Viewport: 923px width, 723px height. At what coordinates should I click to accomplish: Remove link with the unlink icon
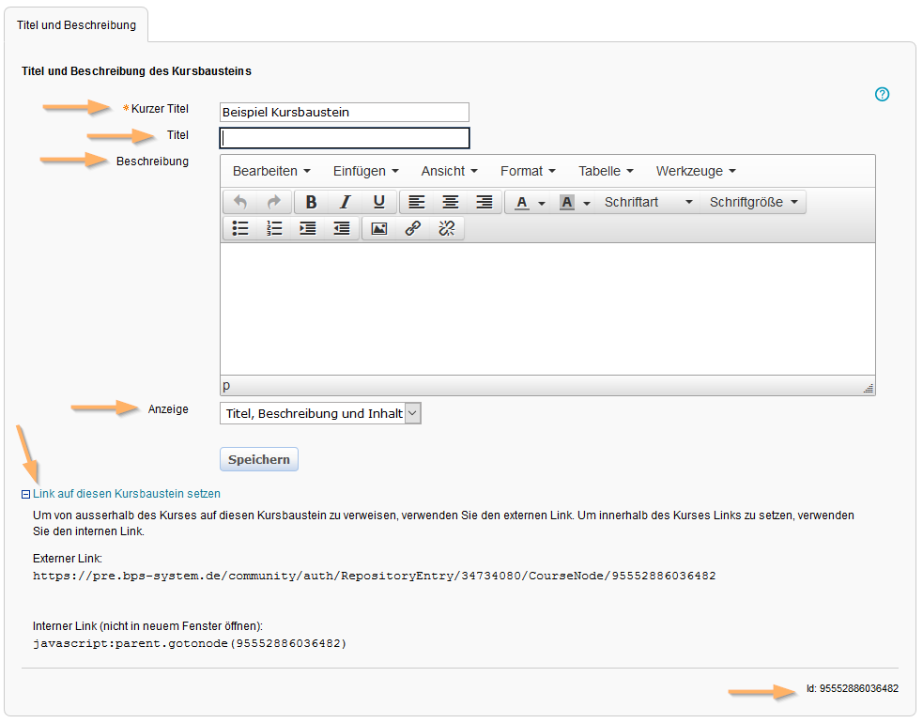tap(446, 228)
